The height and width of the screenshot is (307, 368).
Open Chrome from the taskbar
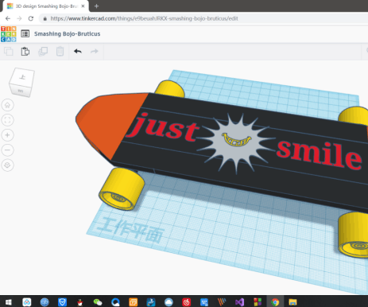coord(275,302)
